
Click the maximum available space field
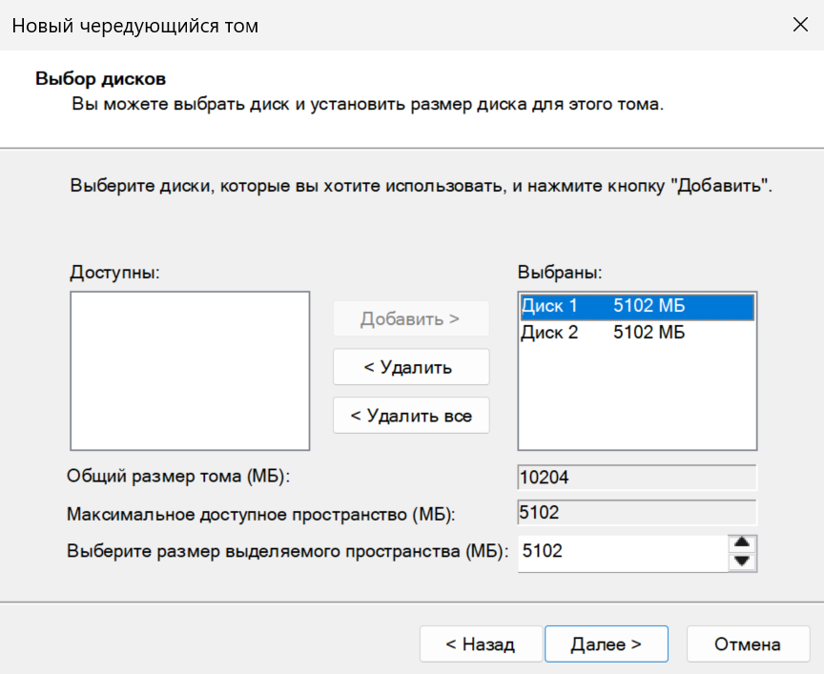[636, 513]
